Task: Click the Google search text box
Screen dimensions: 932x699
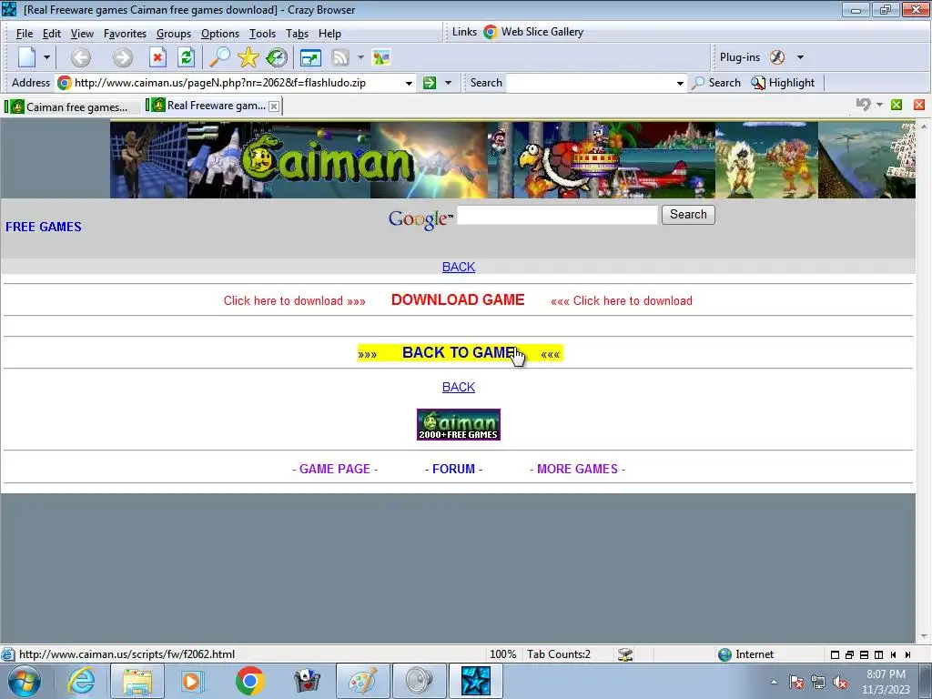Action: coord(557,215)
